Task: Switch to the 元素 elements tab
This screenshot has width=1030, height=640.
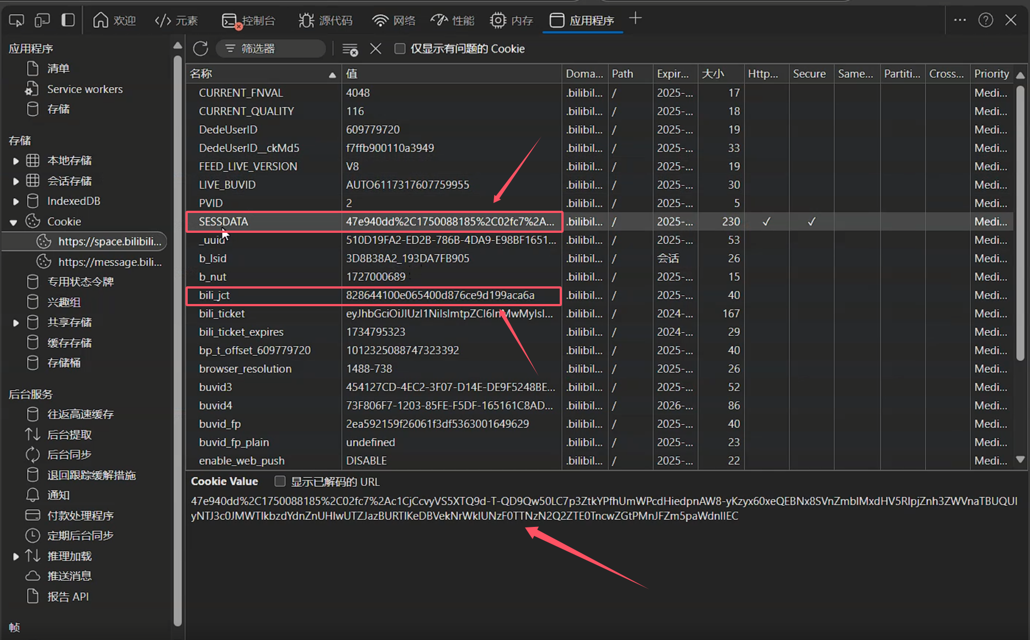Action: pos(176,20)
